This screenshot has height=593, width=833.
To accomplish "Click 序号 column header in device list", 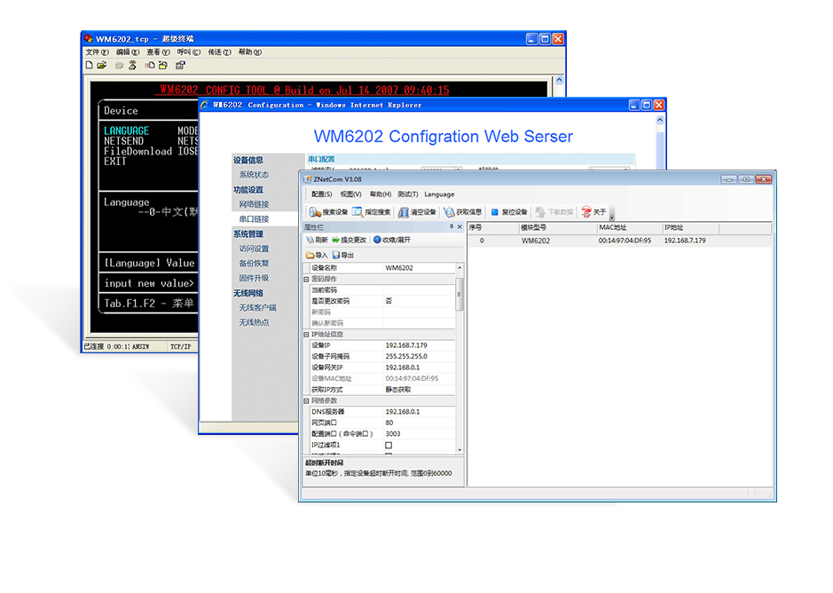I will (493, 227).
